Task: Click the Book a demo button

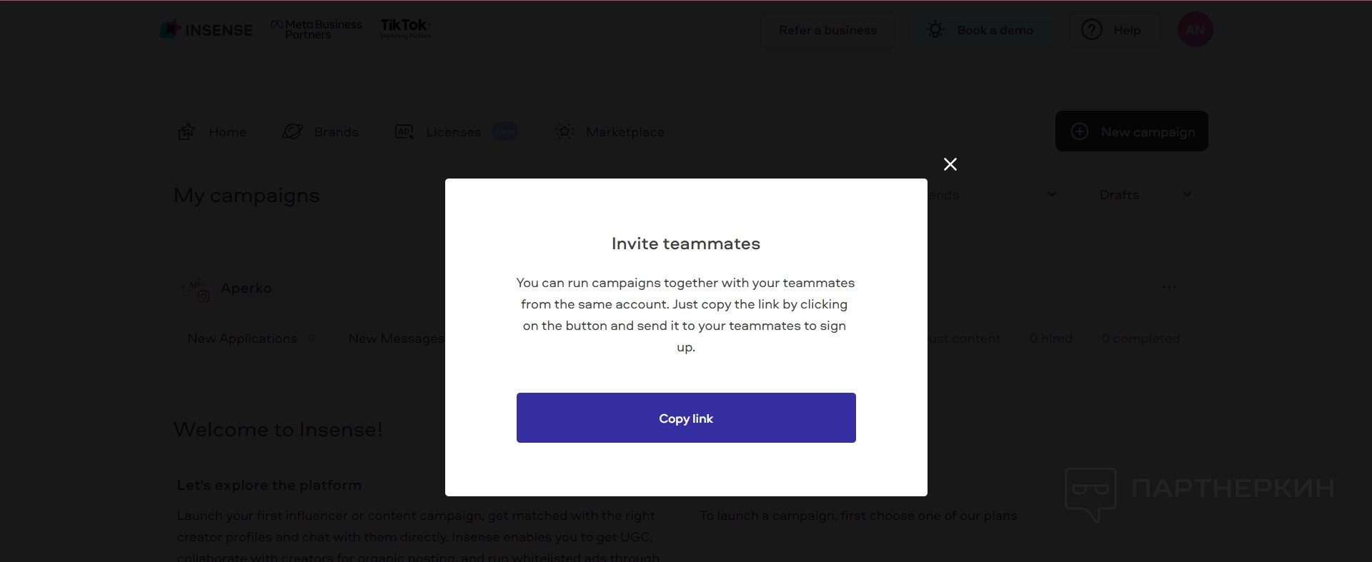Action: (982, 30)
